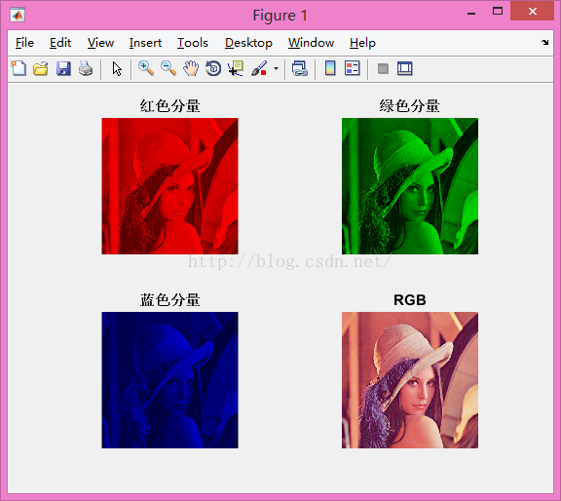Click the green component image of Lena
The image size is (561, 501).
pyautogui.click(x=410, y=186)
